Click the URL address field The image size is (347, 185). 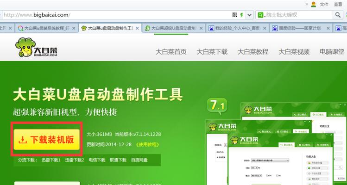[x=116, y=15]
